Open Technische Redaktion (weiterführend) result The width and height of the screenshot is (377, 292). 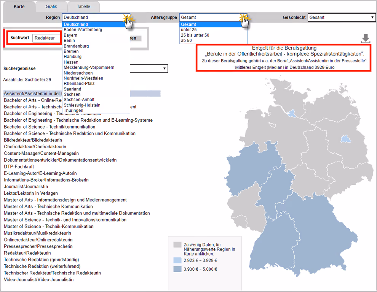(x=42, y=266)
